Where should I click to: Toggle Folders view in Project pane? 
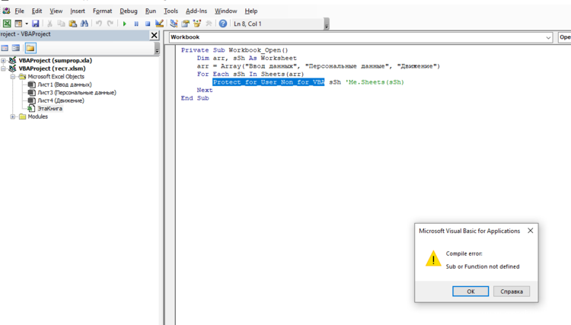pyautogui.click(x=30, y=48)
